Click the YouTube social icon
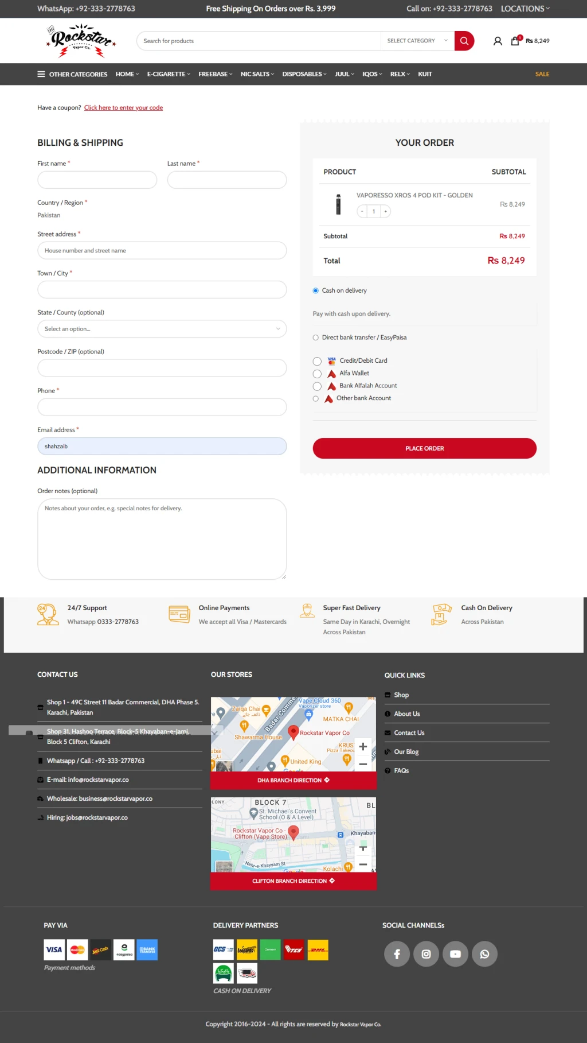 pyautogui.click(x=455, y=954)
